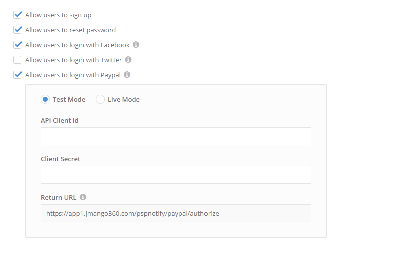Disable the reset password checkbox
412x253 pixels.
point(18,30)
